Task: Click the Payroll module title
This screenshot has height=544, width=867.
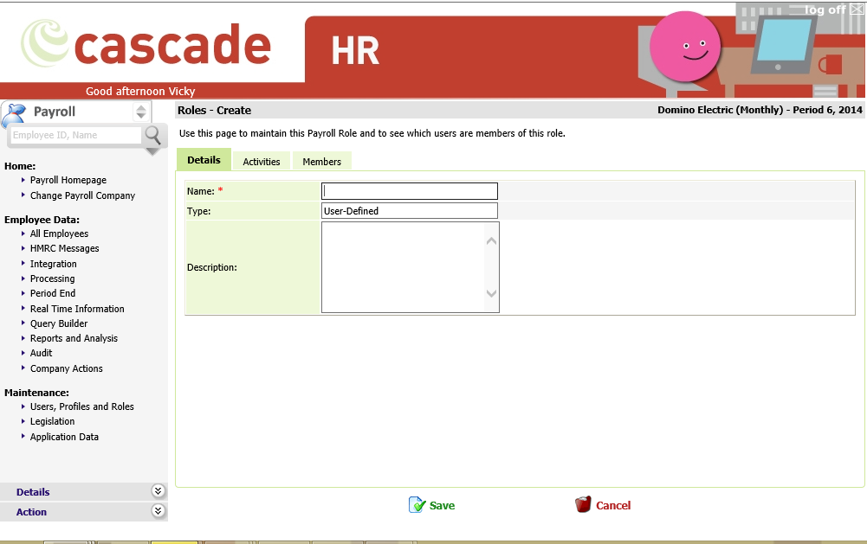Action: [55, 112]
